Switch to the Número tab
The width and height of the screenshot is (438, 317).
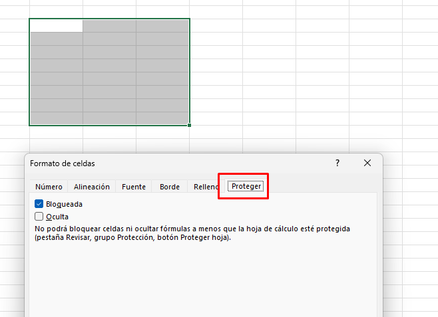click(x=49, y=187)
